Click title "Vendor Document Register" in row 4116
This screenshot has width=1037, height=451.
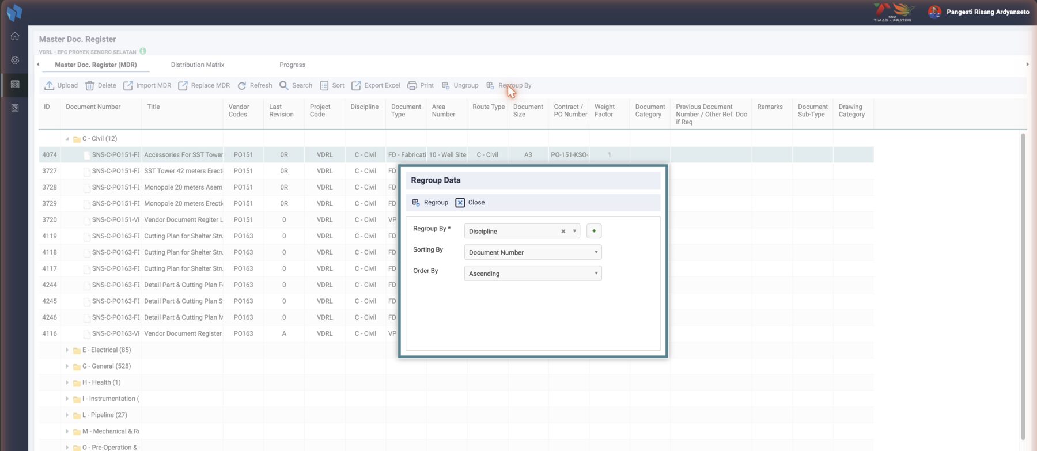point(183,333)
